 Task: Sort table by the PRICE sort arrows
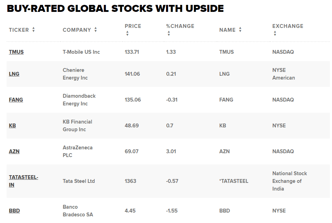click(127, 34)
